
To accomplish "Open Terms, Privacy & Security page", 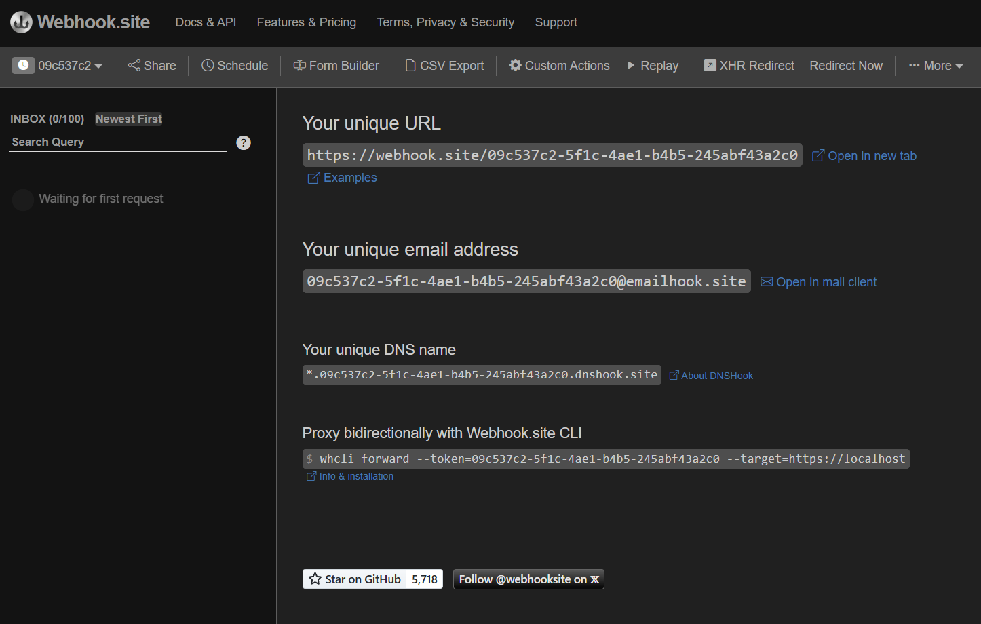I will (x=446, y=22).
